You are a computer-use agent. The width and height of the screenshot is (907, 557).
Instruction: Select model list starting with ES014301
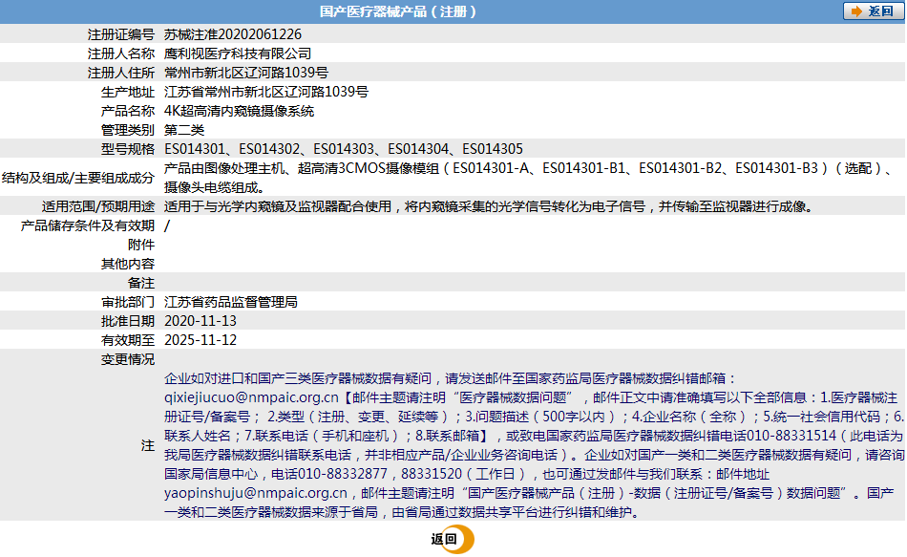click(344, 149)
